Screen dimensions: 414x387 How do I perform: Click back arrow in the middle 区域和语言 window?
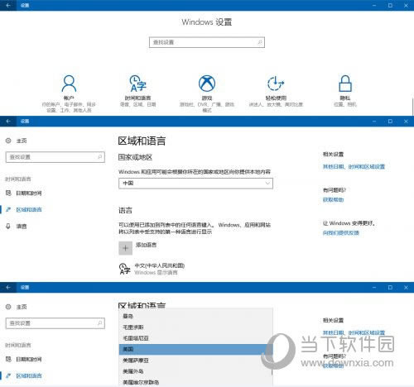point(8,121)
